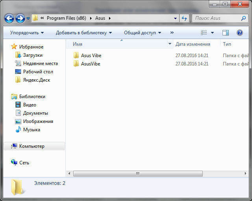The width and height of the screenshot is (252, 201).
Task: Click type cell of Asus Vibe row
Action: (235, 56)
